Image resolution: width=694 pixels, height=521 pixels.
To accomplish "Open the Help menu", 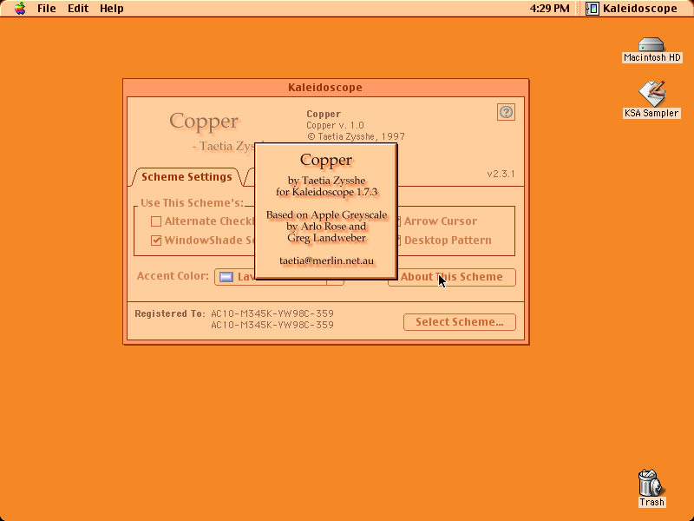I will (x=112, y=9).
